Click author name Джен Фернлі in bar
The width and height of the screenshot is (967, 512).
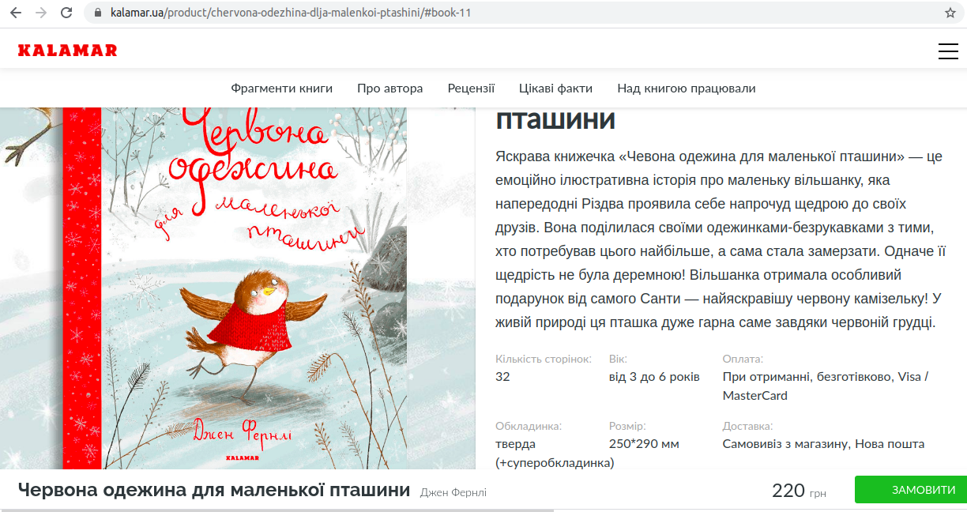453,493
